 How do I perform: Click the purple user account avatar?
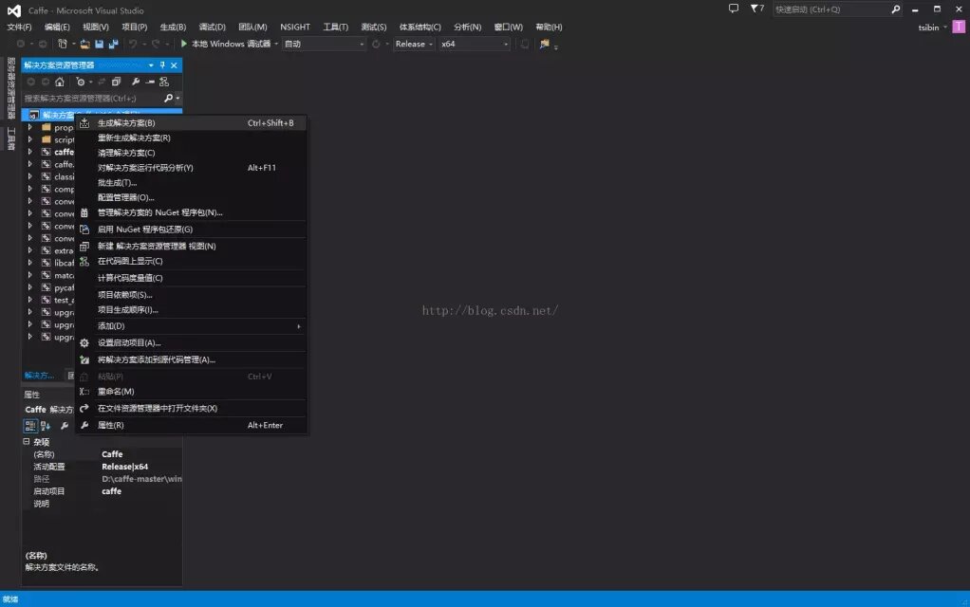click(959, 28)
